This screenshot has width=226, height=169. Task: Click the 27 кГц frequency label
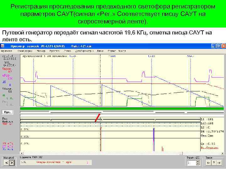pos(8,146)
